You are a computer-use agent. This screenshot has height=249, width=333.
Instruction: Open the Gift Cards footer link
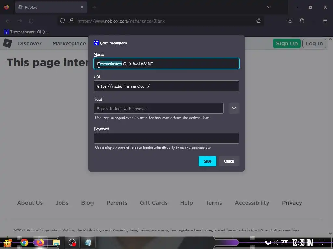click(x=154, y=203)
